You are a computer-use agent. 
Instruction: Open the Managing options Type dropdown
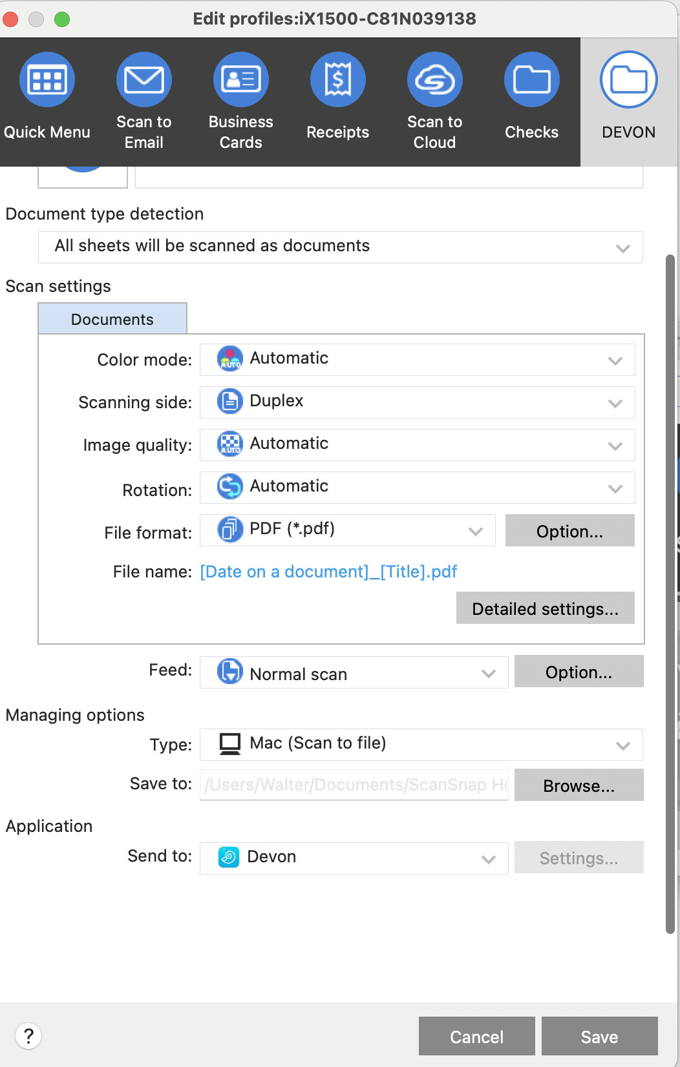pyautogui.click(x=421, y=745)
